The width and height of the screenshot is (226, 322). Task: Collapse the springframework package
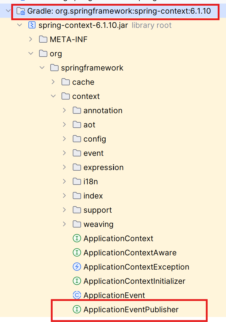tap(42, 68)
